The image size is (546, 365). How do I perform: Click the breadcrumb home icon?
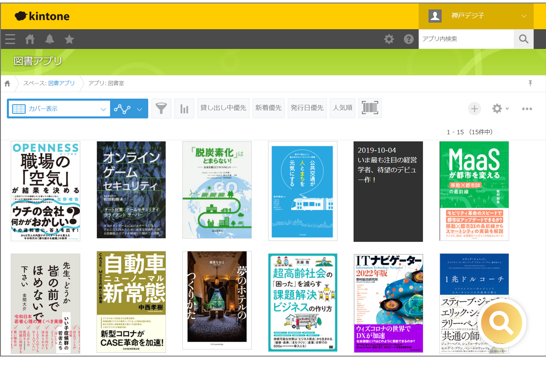coord(7,84)
